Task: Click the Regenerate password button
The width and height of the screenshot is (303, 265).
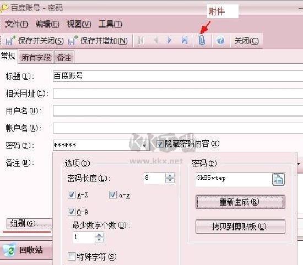Action: [240, 202]
